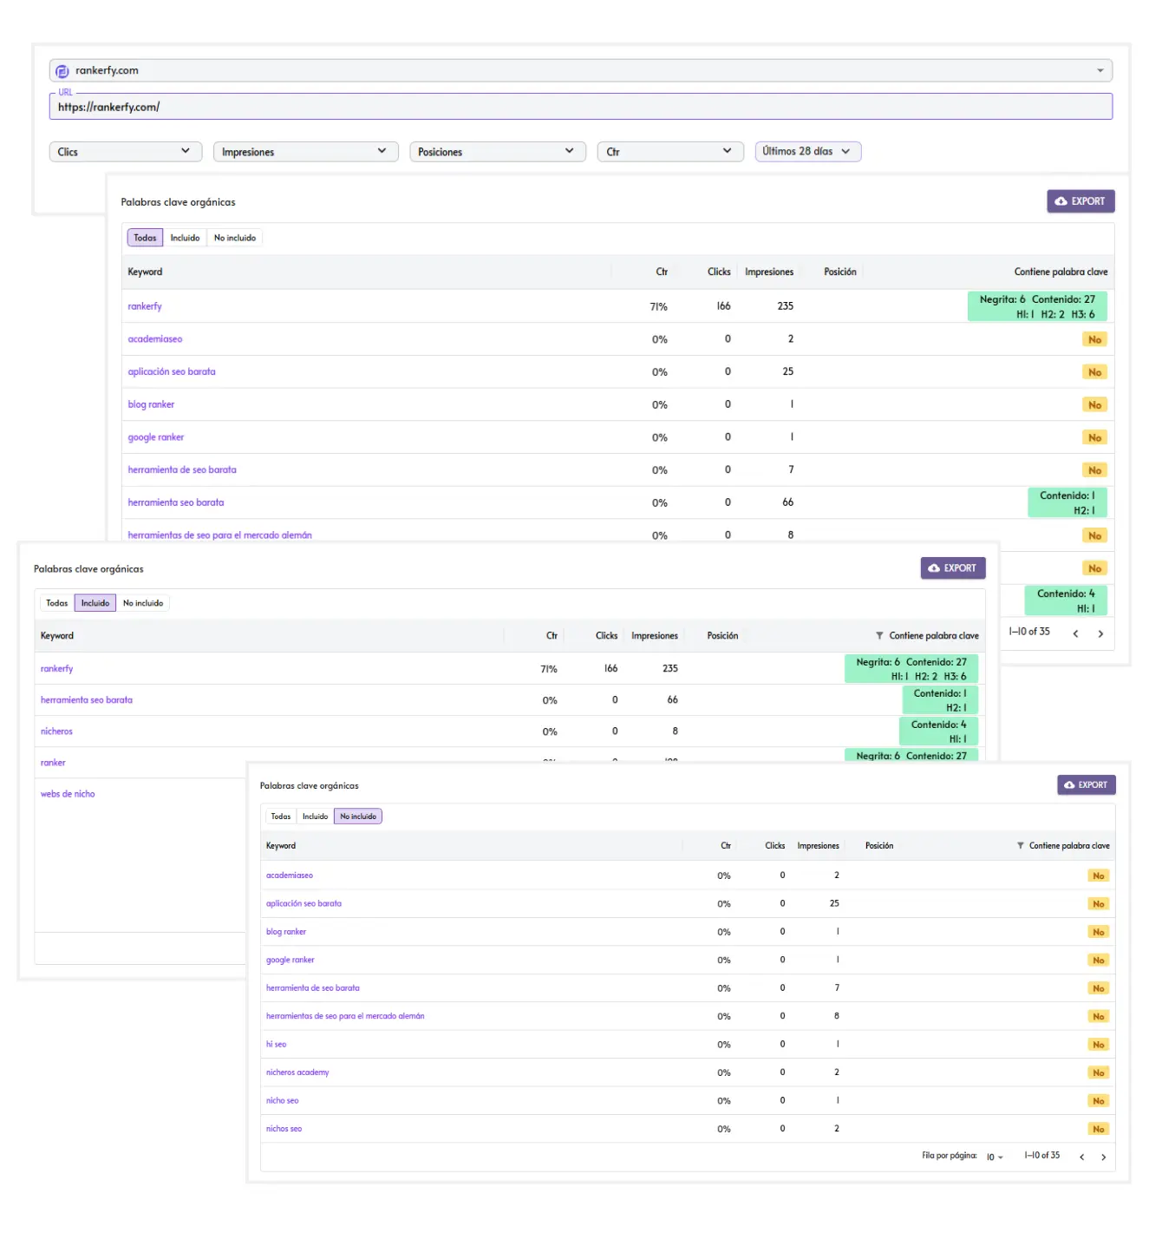Image resolution: width=1162 pixels, height=1233 pixels.
Task: Select Incluido tab in the top panel
Action: [x=185, y=238]
